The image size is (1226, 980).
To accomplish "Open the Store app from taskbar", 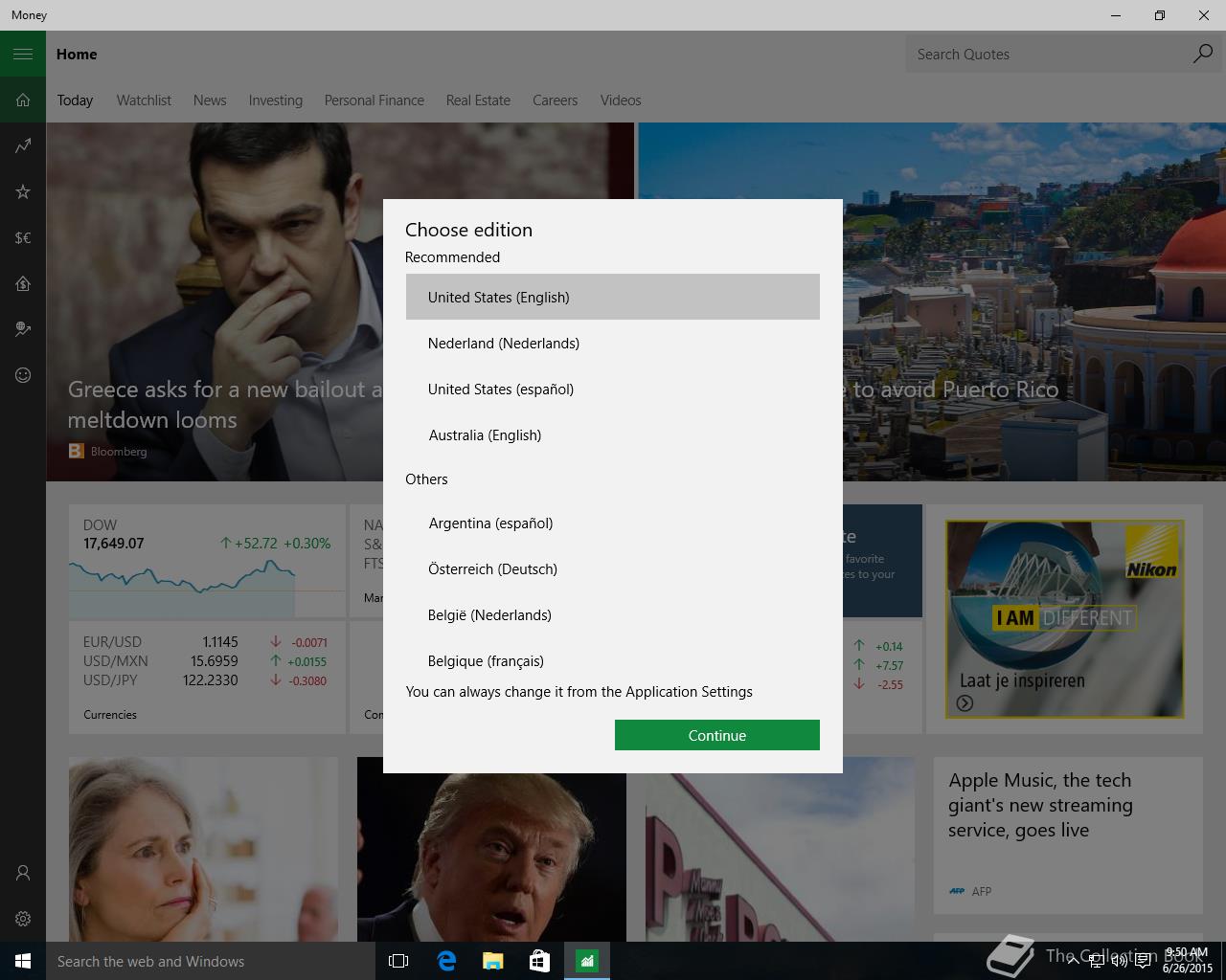I will (539, 961).
